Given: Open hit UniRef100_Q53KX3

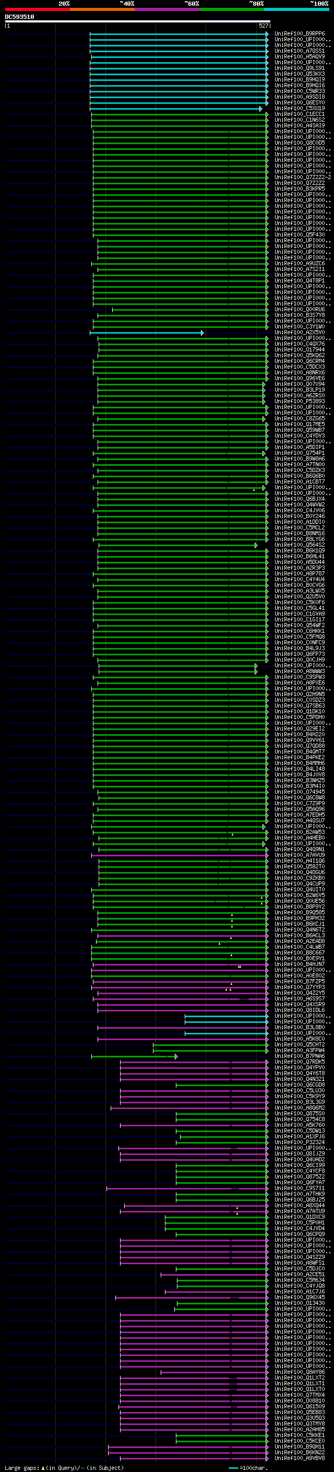Looking at the screenshot, I should 300,74.
